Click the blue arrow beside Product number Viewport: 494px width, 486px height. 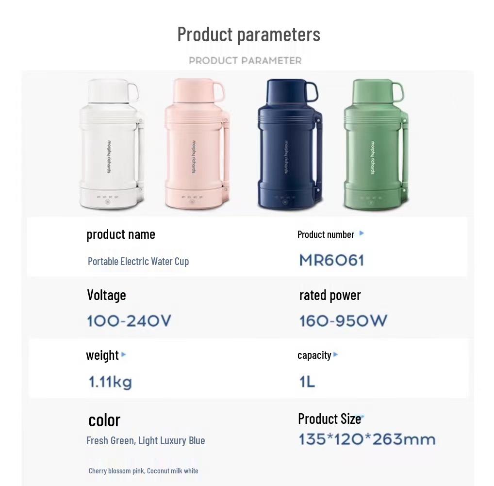coord(361,234)
